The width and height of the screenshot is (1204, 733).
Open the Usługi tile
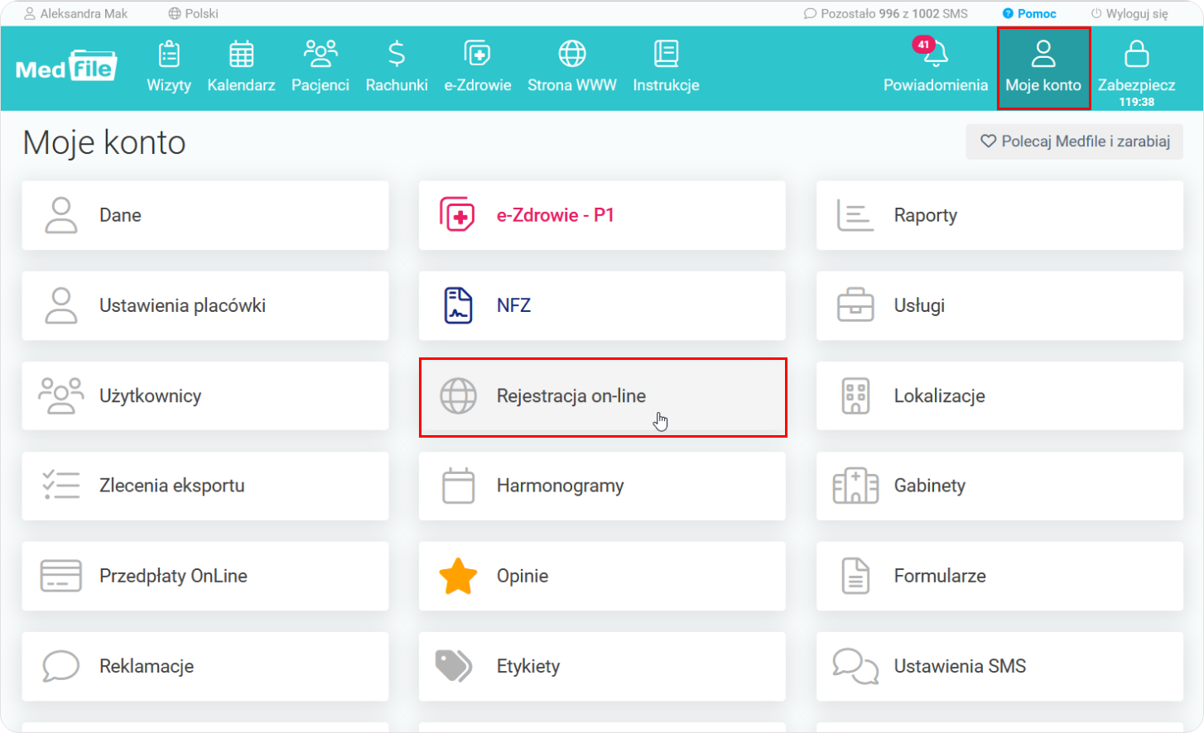(x=999, y=305)
